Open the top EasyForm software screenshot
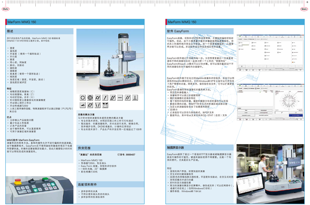 [x=270, y=53]
